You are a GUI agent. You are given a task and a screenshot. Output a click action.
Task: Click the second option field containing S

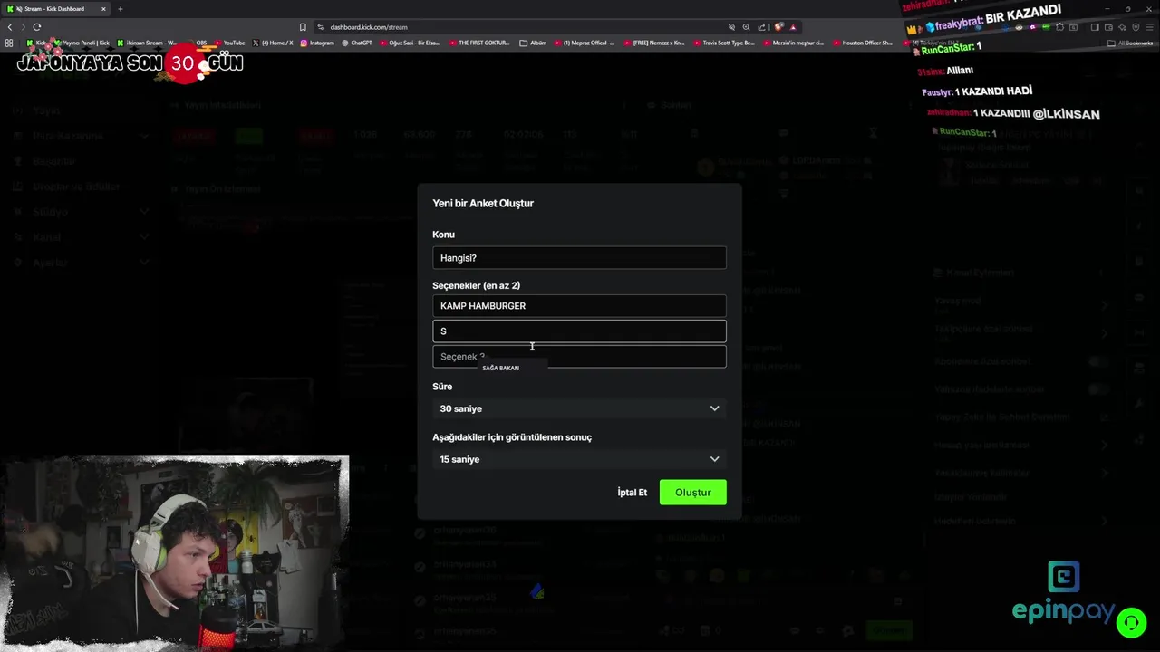click(x=579, y=331)
